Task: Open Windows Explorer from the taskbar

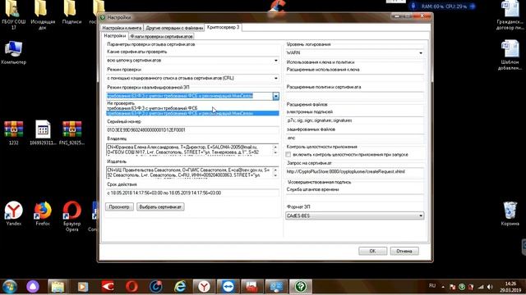Action: [x=58, y=287]
